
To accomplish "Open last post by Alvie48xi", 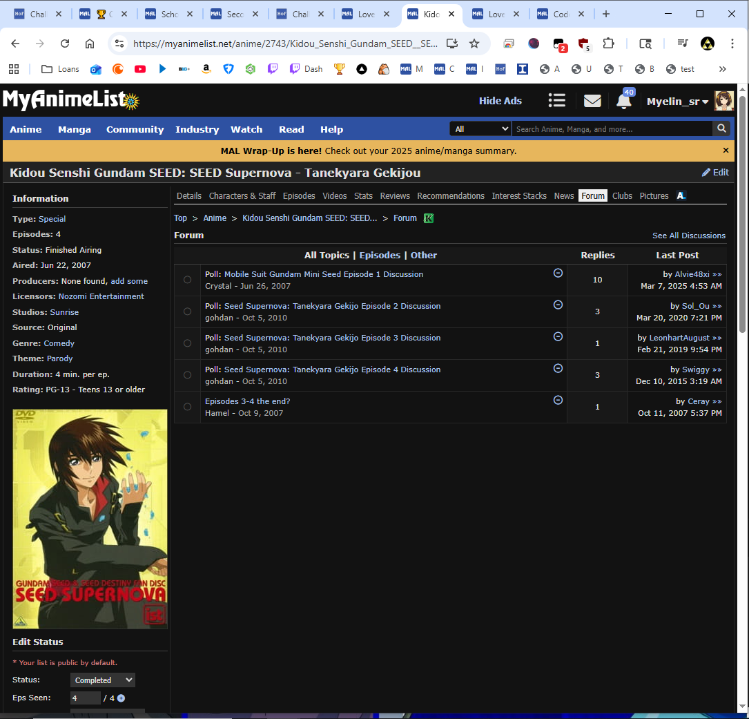I will tap(717, 274).
